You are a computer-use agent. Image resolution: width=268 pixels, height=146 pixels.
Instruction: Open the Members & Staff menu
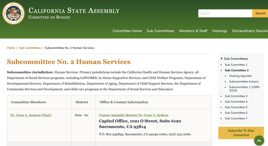[x=193, y=31]
